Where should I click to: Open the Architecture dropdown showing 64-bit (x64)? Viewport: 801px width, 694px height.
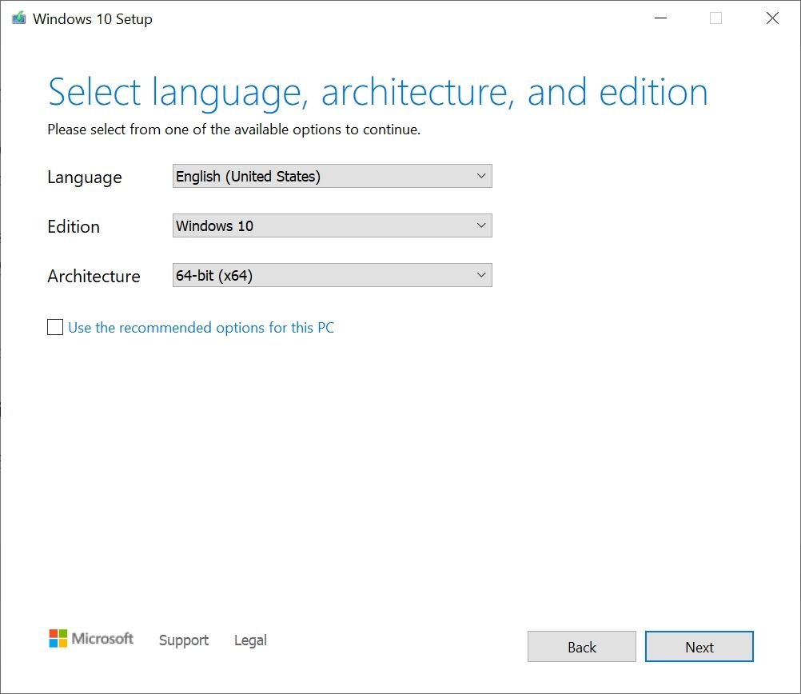332,274
